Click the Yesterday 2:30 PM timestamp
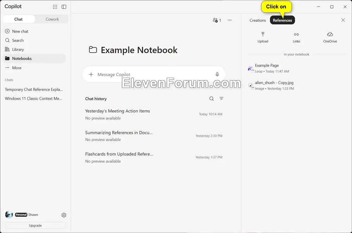The image size is (352, 233). 209,136
